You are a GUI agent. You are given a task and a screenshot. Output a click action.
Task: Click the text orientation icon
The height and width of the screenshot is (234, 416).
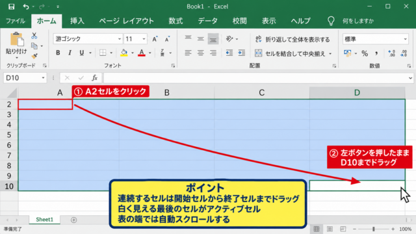pos(229,39)
